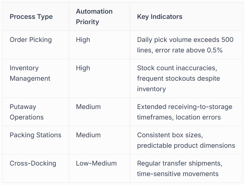Select the Cross-Docking cell

point(33,163)
